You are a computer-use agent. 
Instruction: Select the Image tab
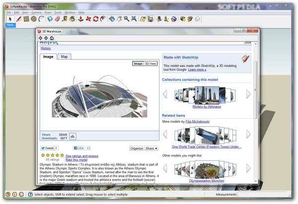coord(48,56)
